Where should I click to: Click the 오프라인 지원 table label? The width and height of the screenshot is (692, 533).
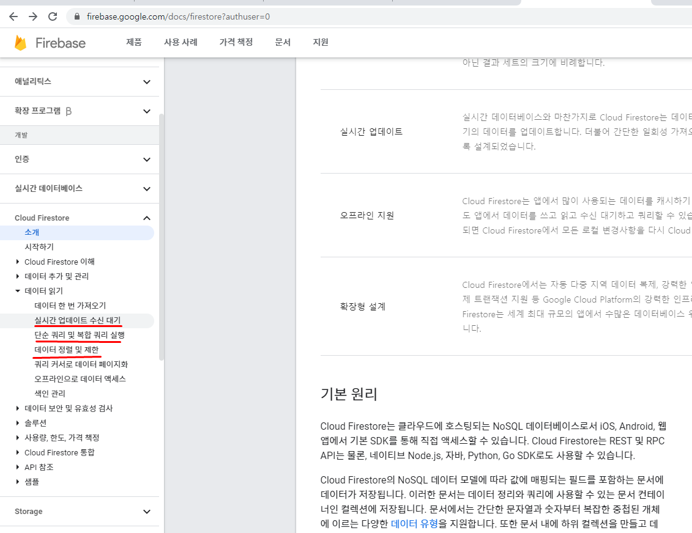click(366, 216)
